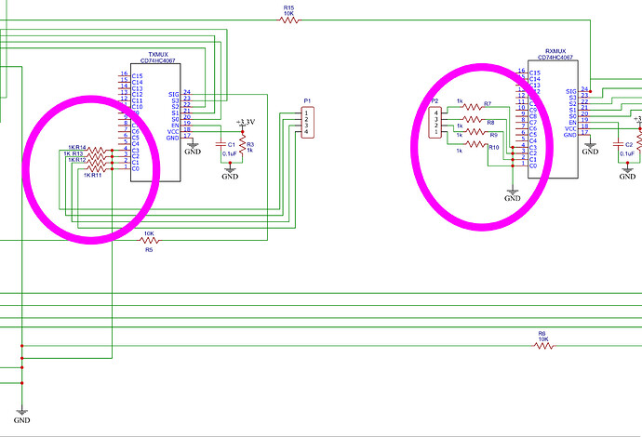Select resistor R11 symbol
642x437 pixels.
click(97, 168)
